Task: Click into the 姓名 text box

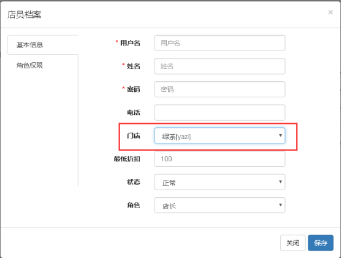Action: (220, 66)
